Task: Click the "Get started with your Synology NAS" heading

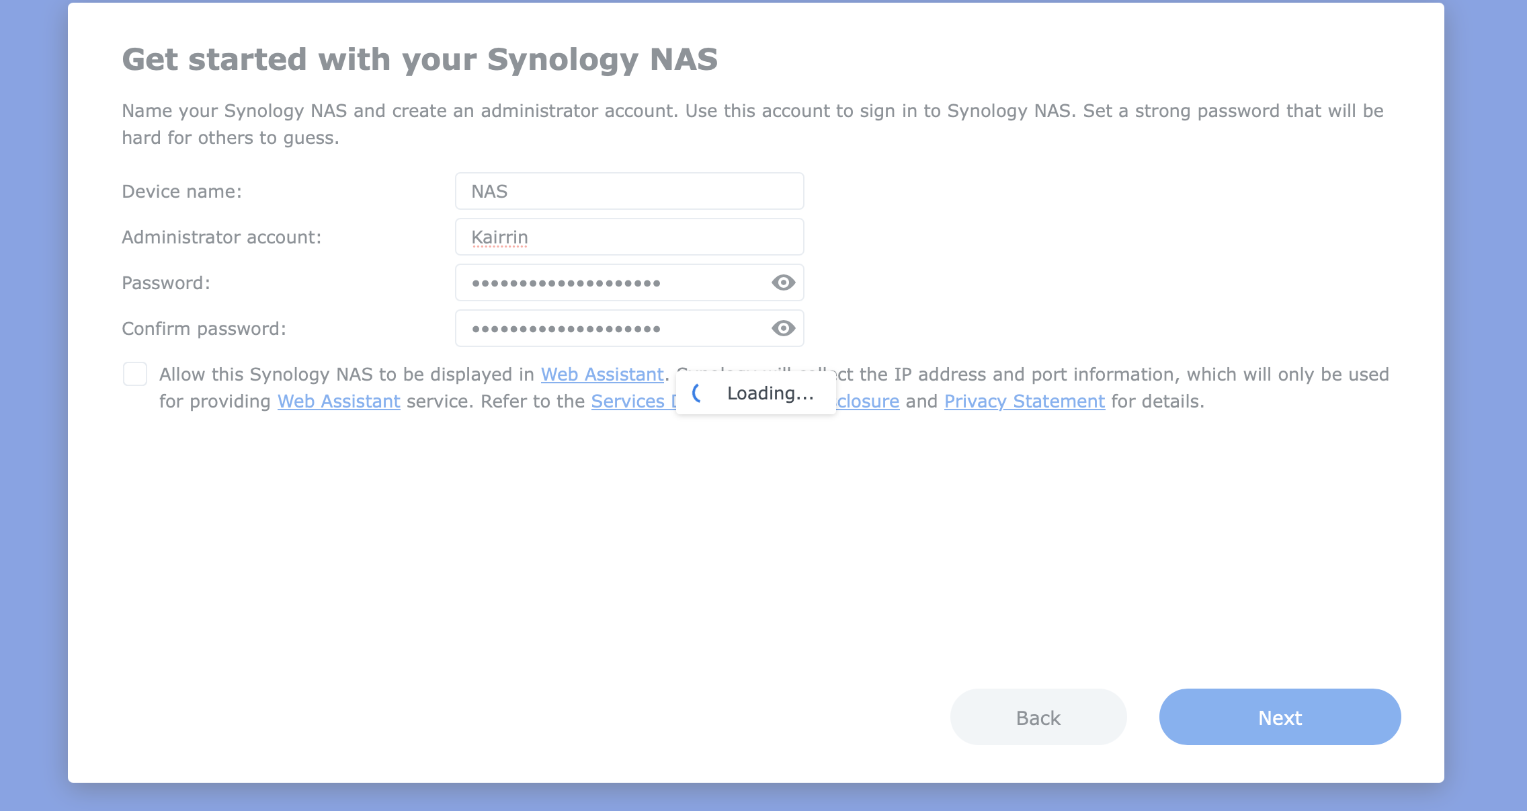Action: [x=419, y=59]
